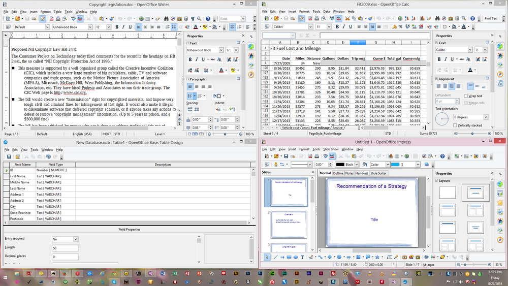This screenshot has height=286, width=508.
Task: Close the Properties sidebar in Writer
Action: [x=243, y=36]
